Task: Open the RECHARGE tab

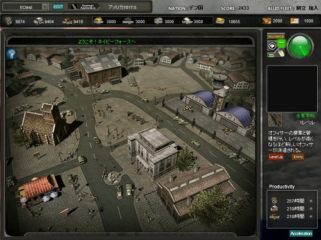Action: pyautogui.click(x=276, y=37)
